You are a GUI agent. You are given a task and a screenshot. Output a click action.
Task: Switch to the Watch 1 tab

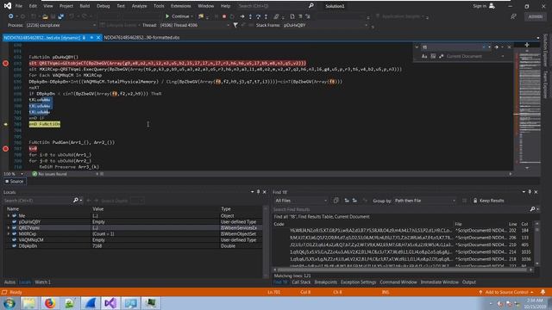[x=42, y=282]
